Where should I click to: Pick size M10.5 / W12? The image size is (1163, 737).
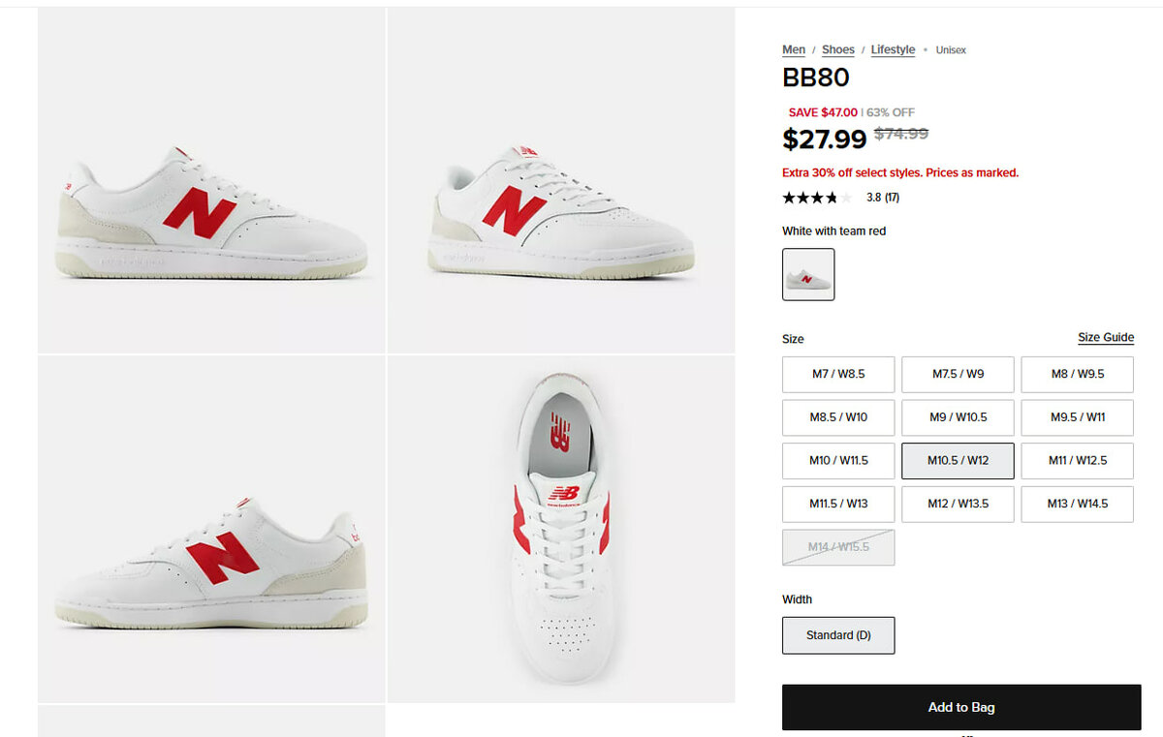(x=958, y=461)
